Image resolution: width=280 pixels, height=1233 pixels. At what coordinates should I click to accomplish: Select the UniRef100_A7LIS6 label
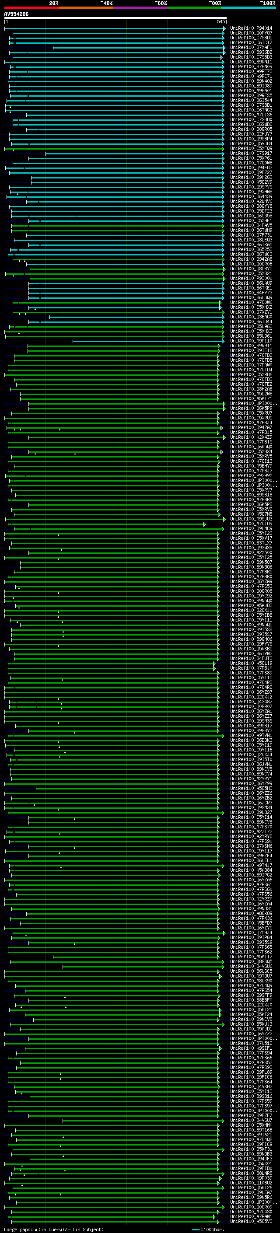click(x=251, y=115)
